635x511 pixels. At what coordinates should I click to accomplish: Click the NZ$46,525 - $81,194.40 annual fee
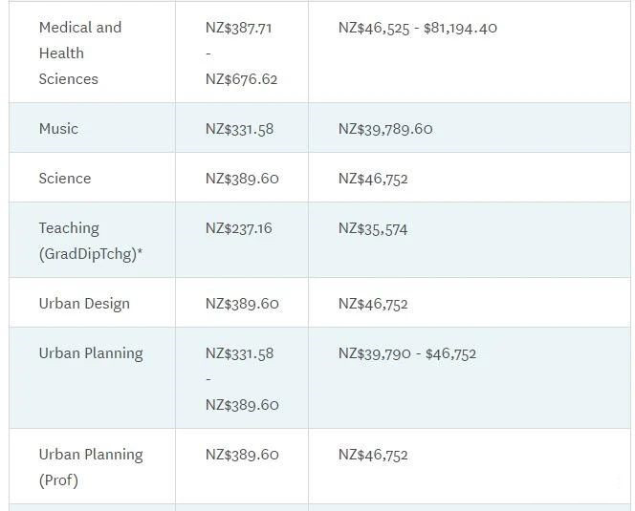(x=417, y=28)
